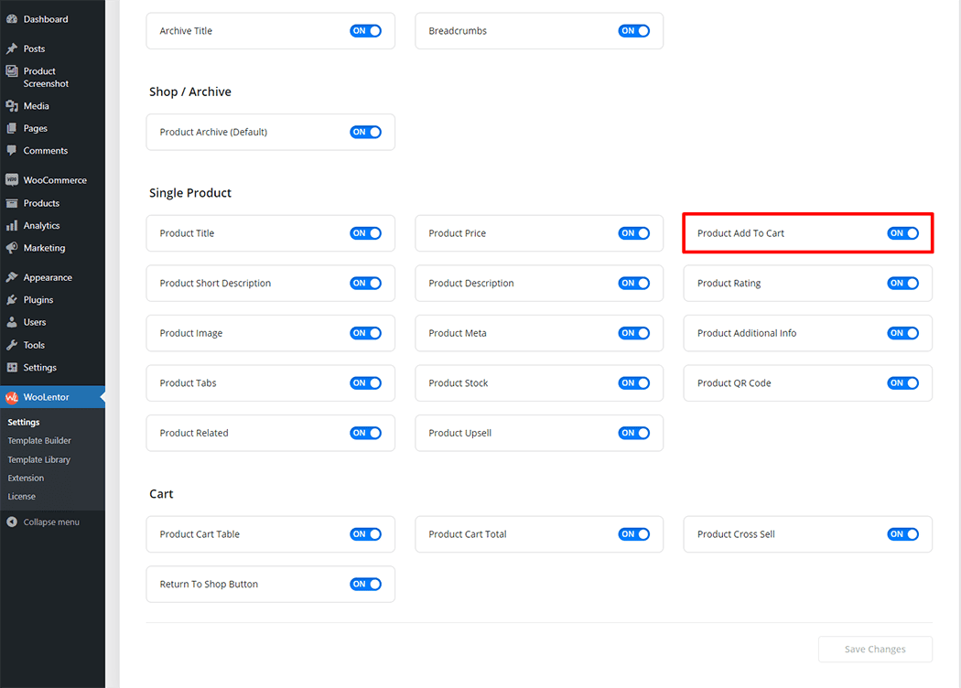Open the License link in sidebar
The image size is (961, 688).
tap(22, 497)
